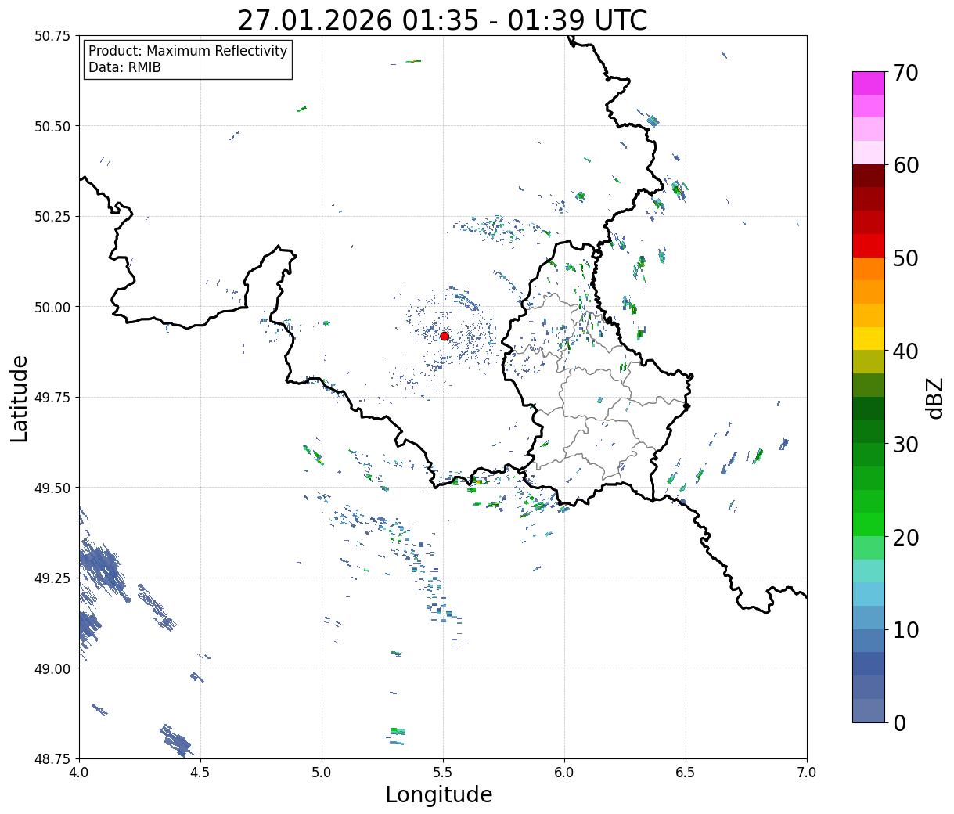Click the latitude tick label 50.00
This screenshot has height=814, width=954.
point(52,307)
